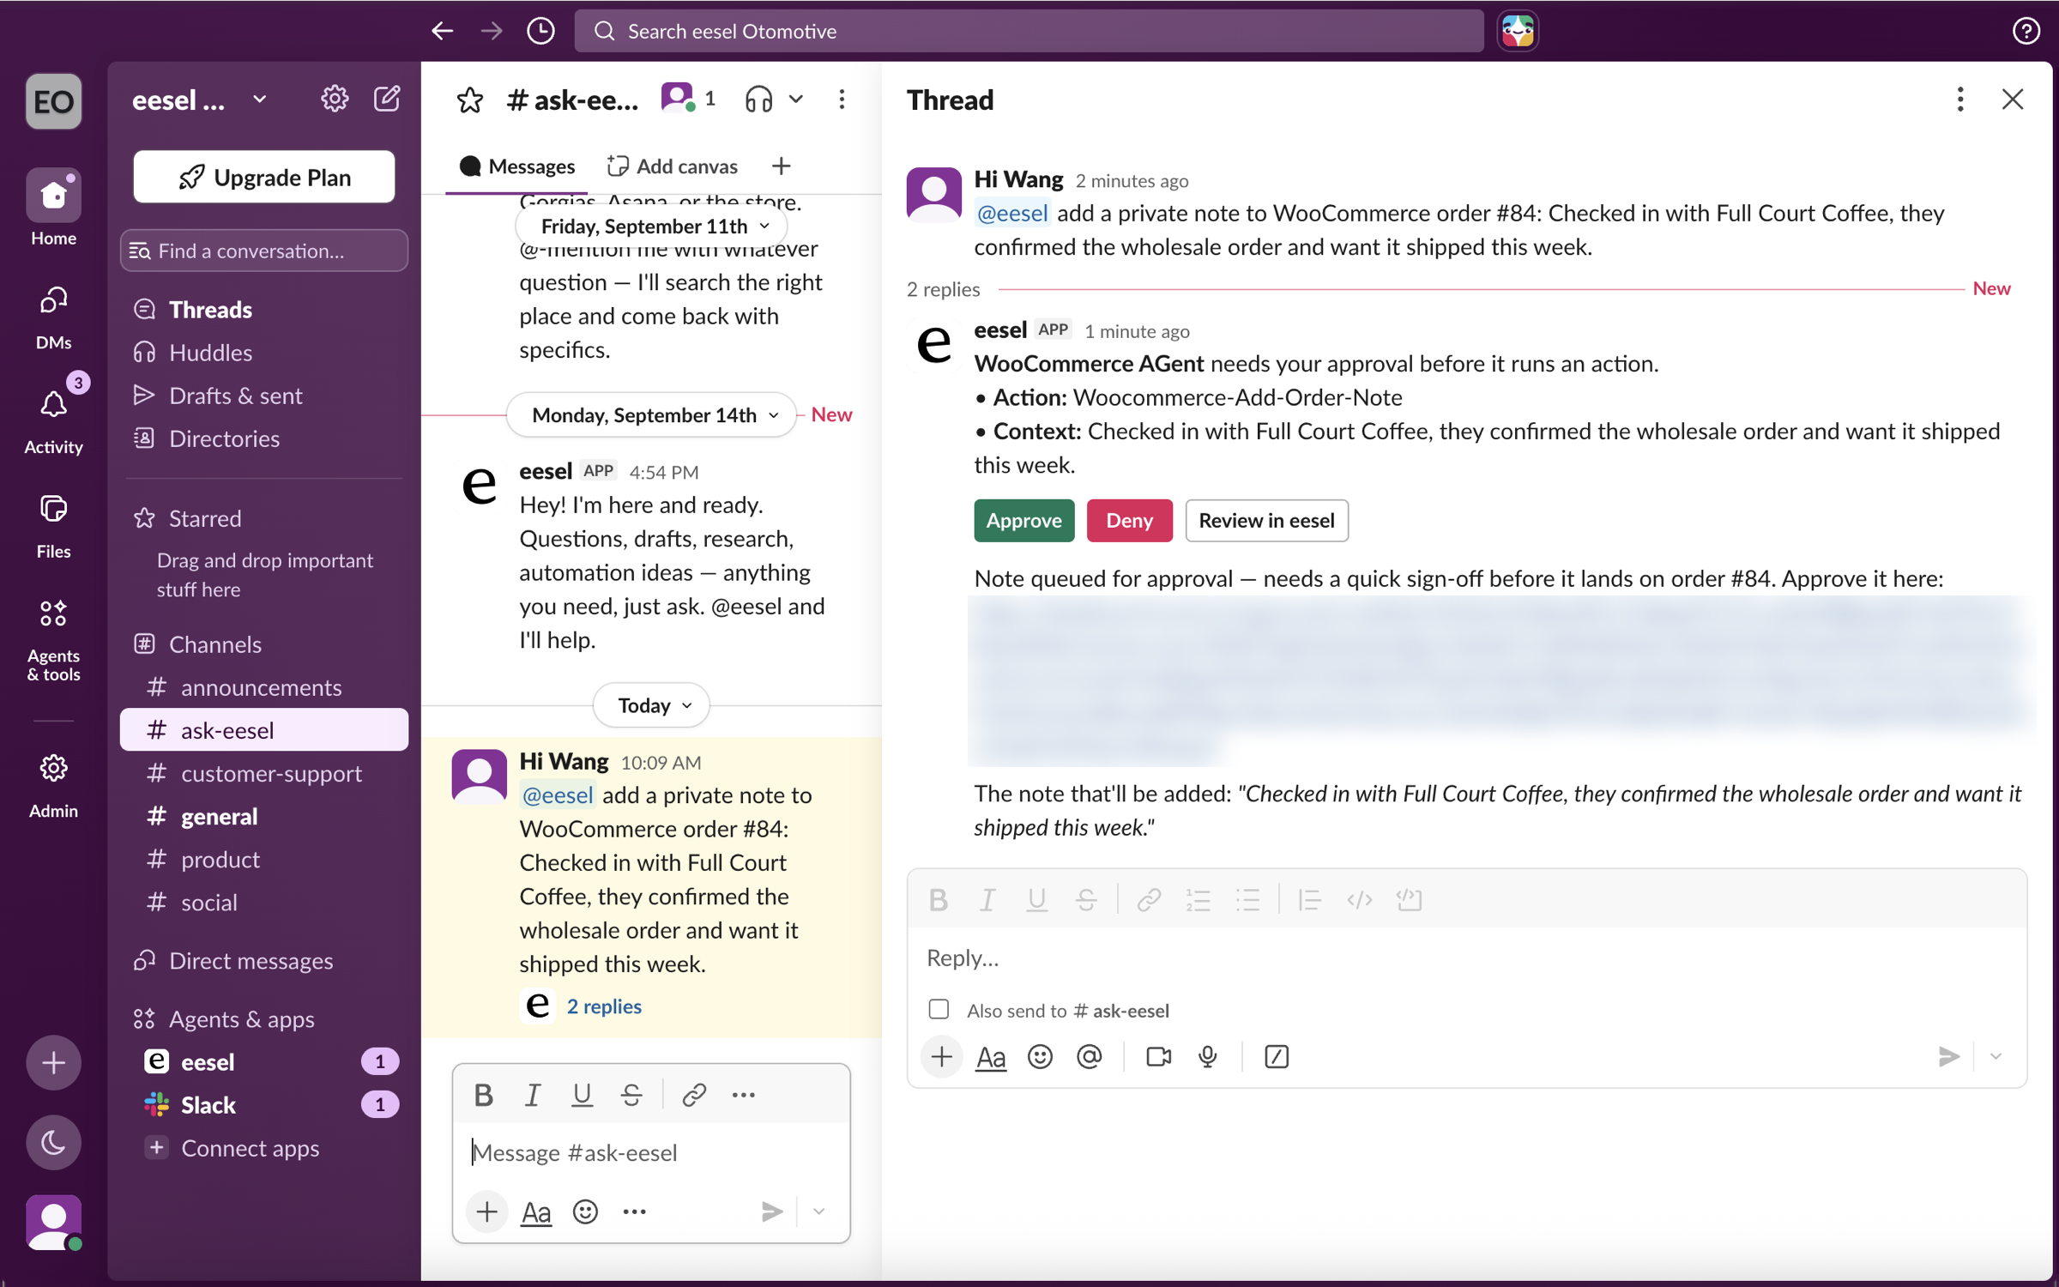Open DMs in the left rail
The height and width of the screenshot is (1287, 2059).
53,317
